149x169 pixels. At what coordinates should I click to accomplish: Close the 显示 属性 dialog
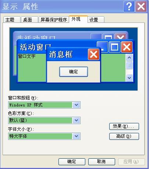coord(141,6)
